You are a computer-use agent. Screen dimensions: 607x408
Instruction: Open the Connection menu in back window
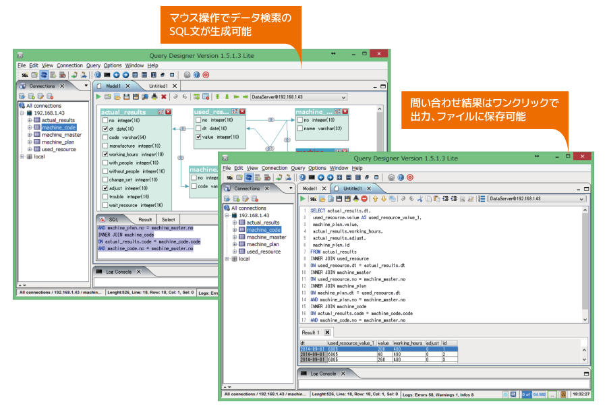(x=69, y=65)
